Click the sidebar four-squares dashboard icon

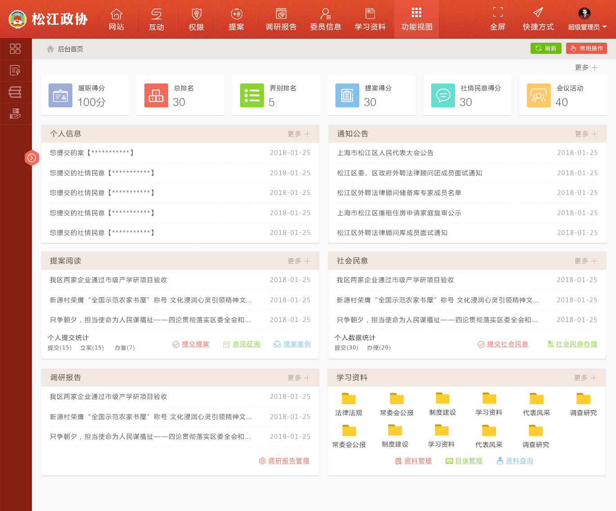[x=15, y=49]
